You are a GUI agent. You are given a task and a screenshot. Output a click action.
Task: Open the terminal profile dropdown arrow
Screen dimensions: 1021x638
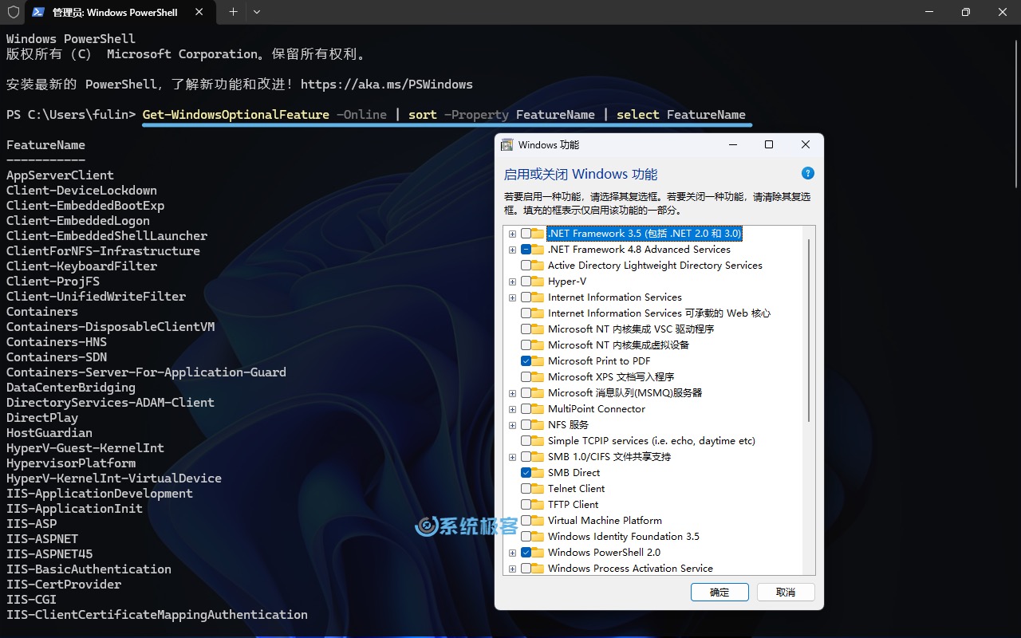257,12
